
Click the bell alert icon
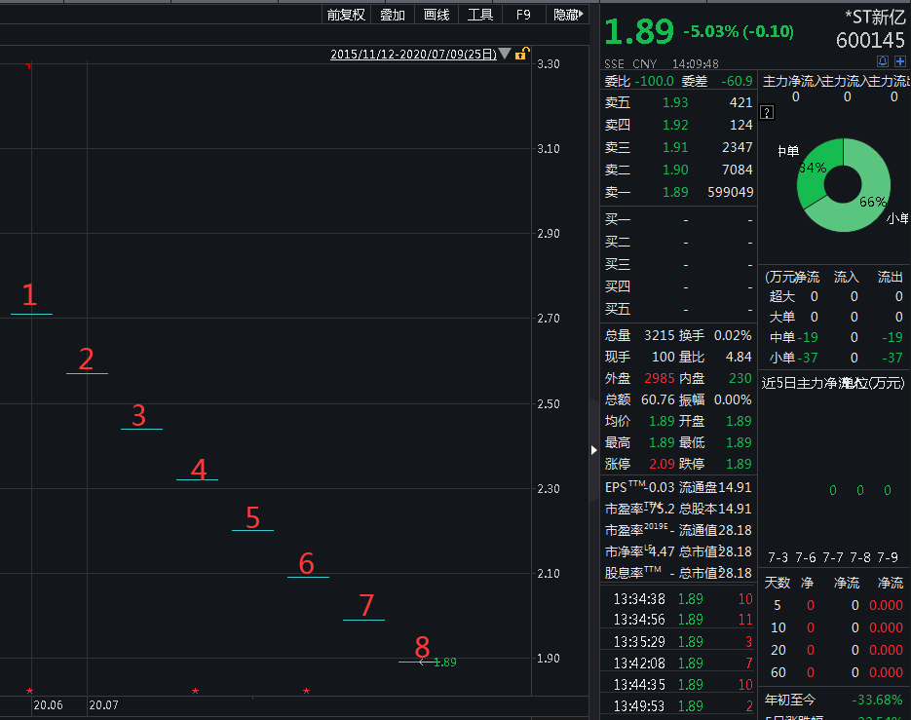[883, 62]
